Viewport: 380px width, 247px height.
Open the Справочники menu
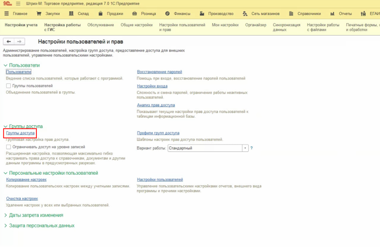point(308,14)
